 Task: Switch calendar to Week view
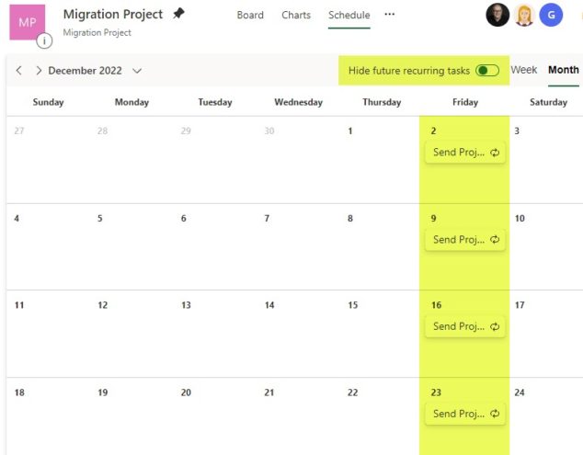click(x=524, y=70)
